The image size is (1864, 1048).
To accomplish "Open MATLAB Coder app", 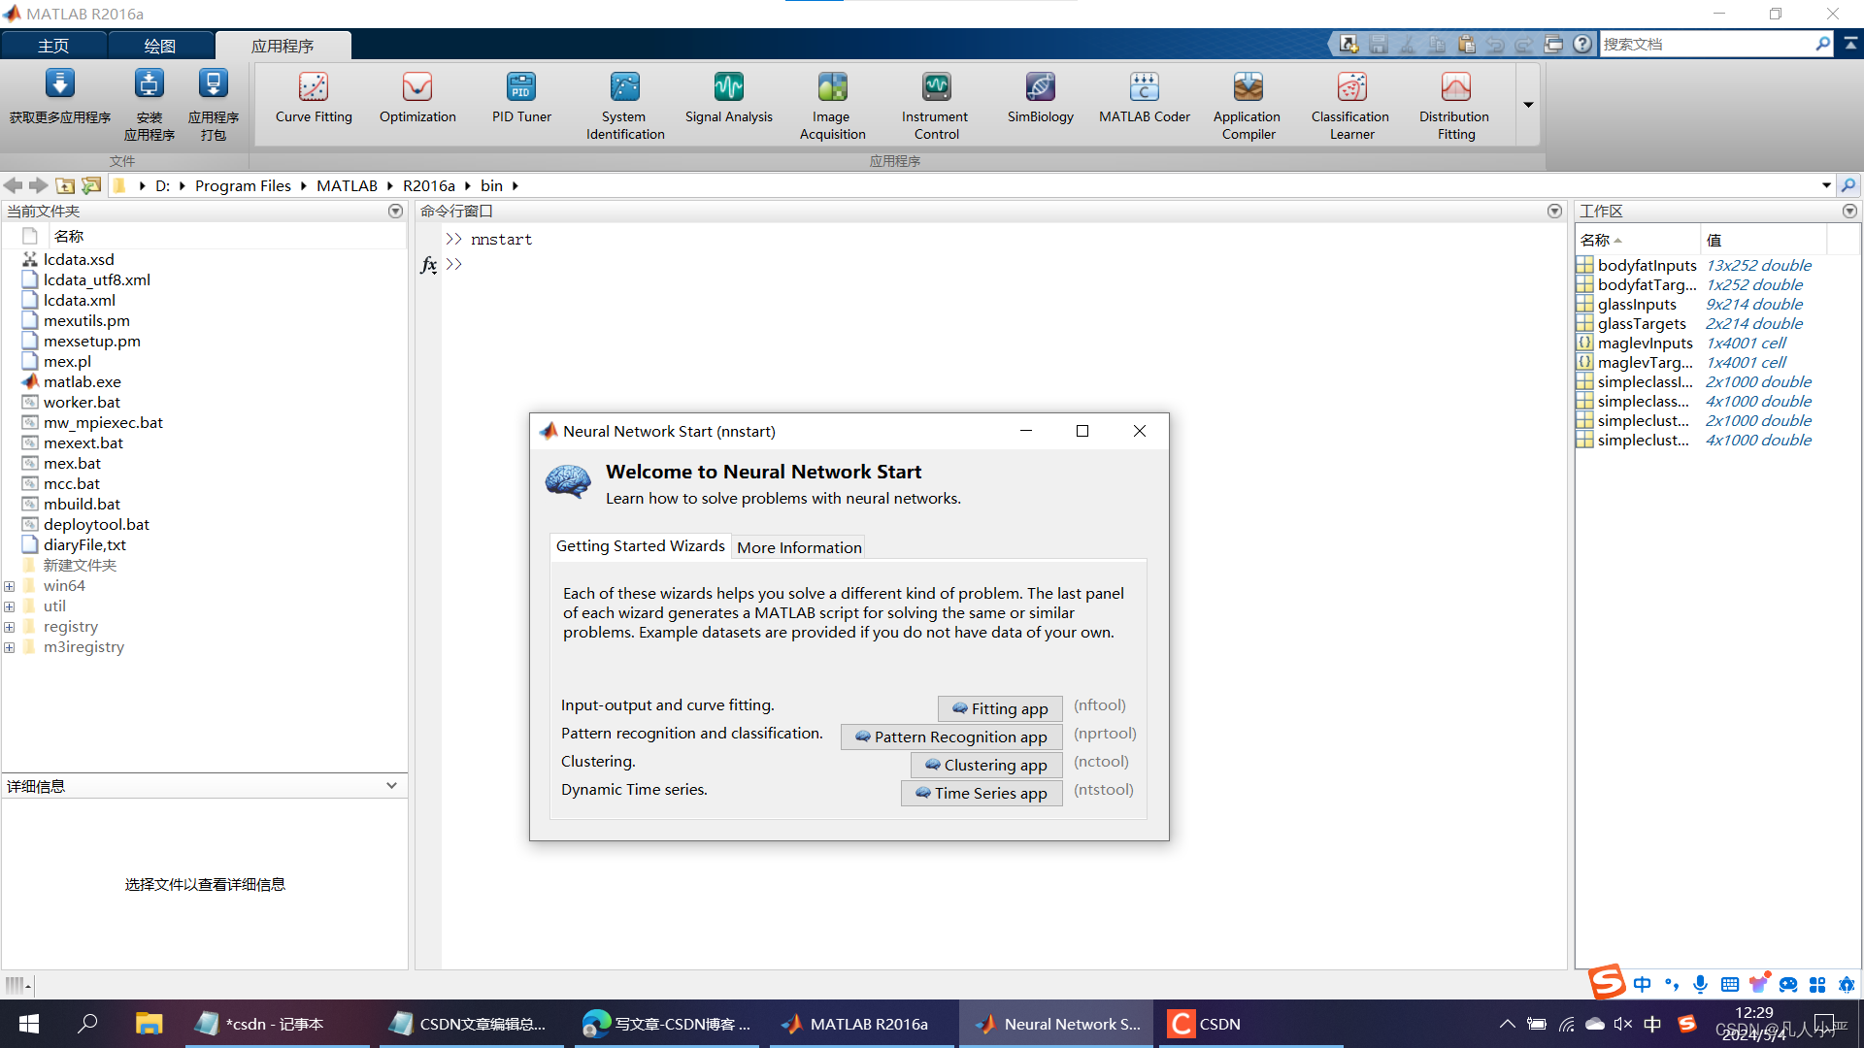I will click(1144, 99).
